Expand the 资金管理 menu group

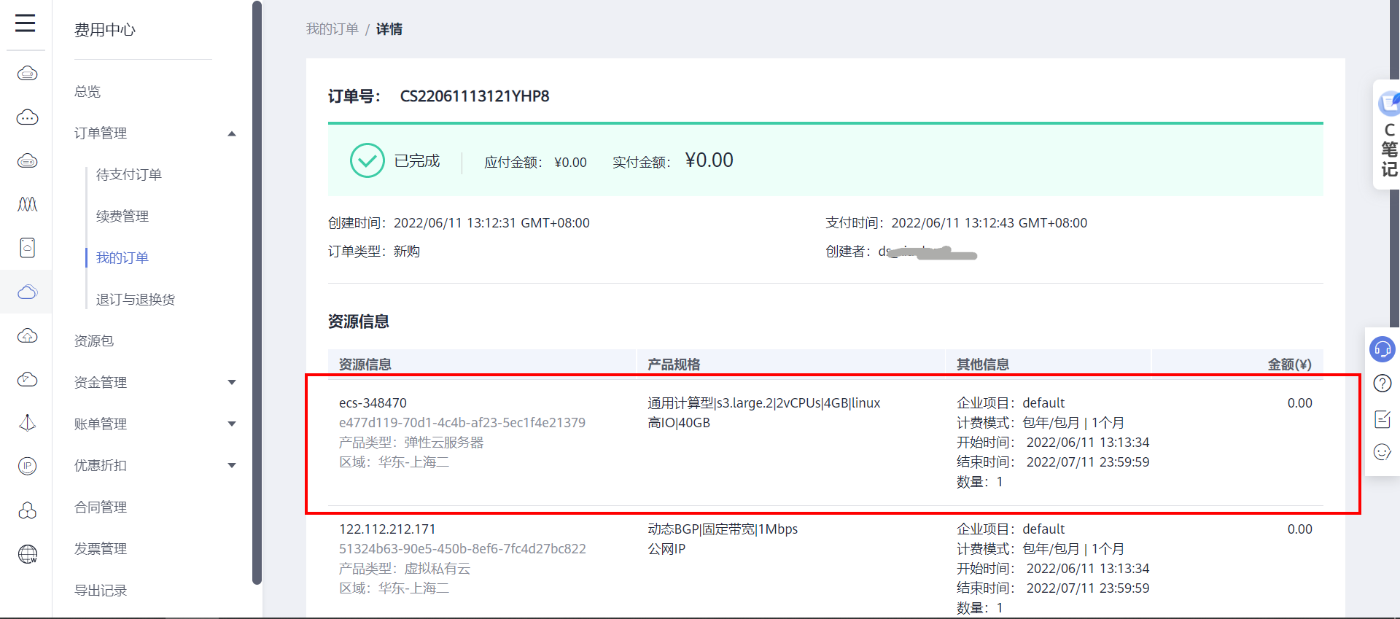232,382
